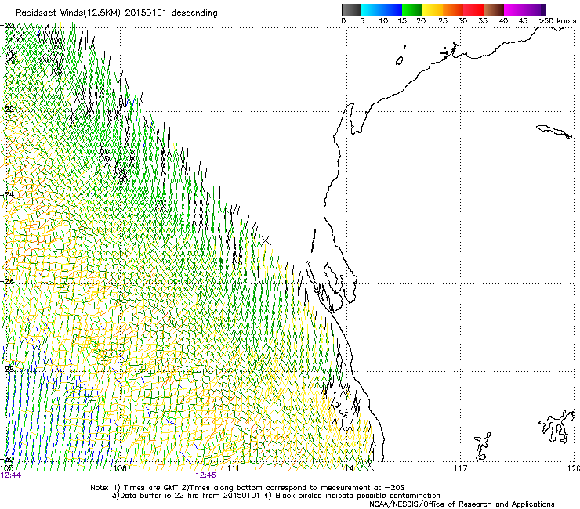Viewport: 580px width, 509px height.
Task: Click the '>50 knots' legend label
Action: click(557, 21)
